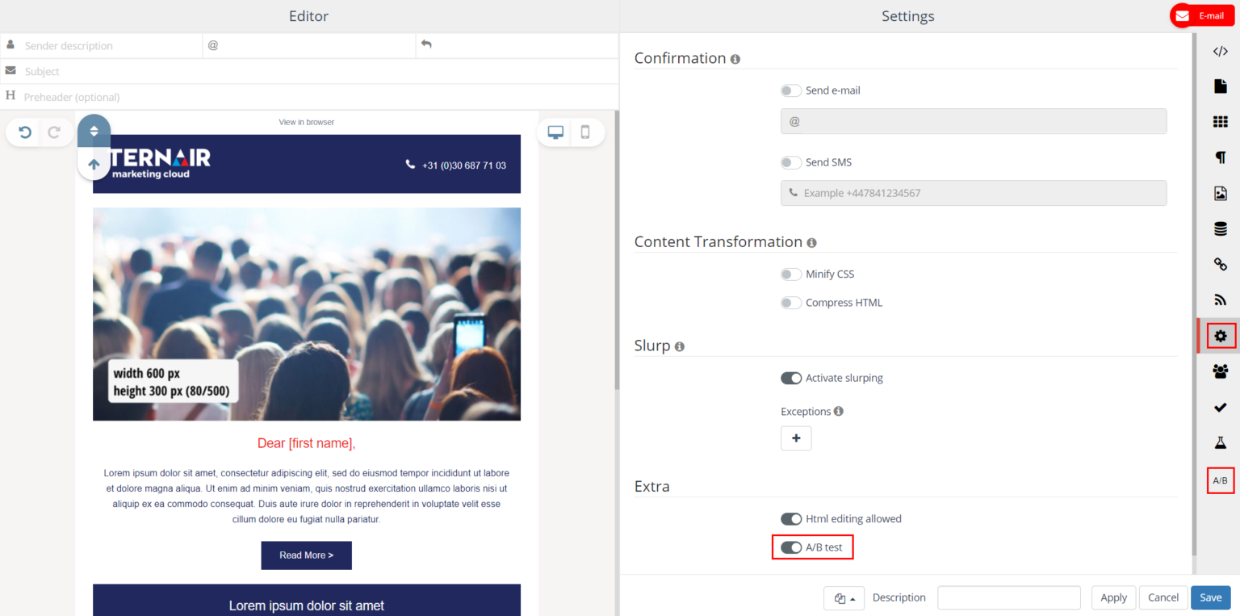
Task: Open the block move up/down handle
Action: [x=94, y=131]
